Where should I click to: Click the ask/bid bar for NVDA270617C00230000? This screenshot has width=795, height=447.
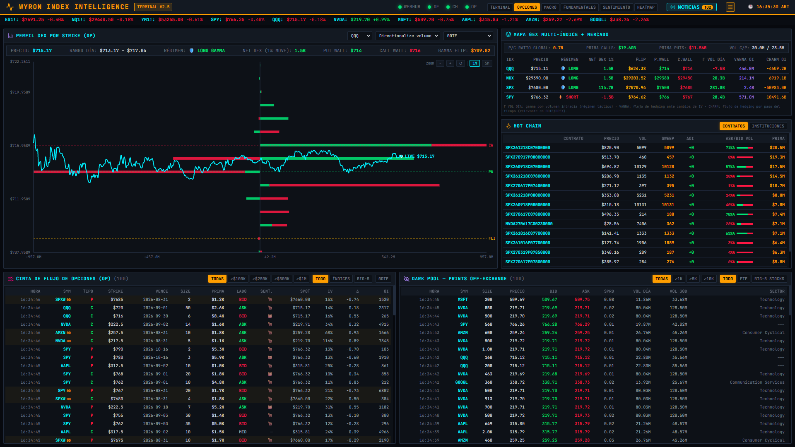click(x=744, y=224)
